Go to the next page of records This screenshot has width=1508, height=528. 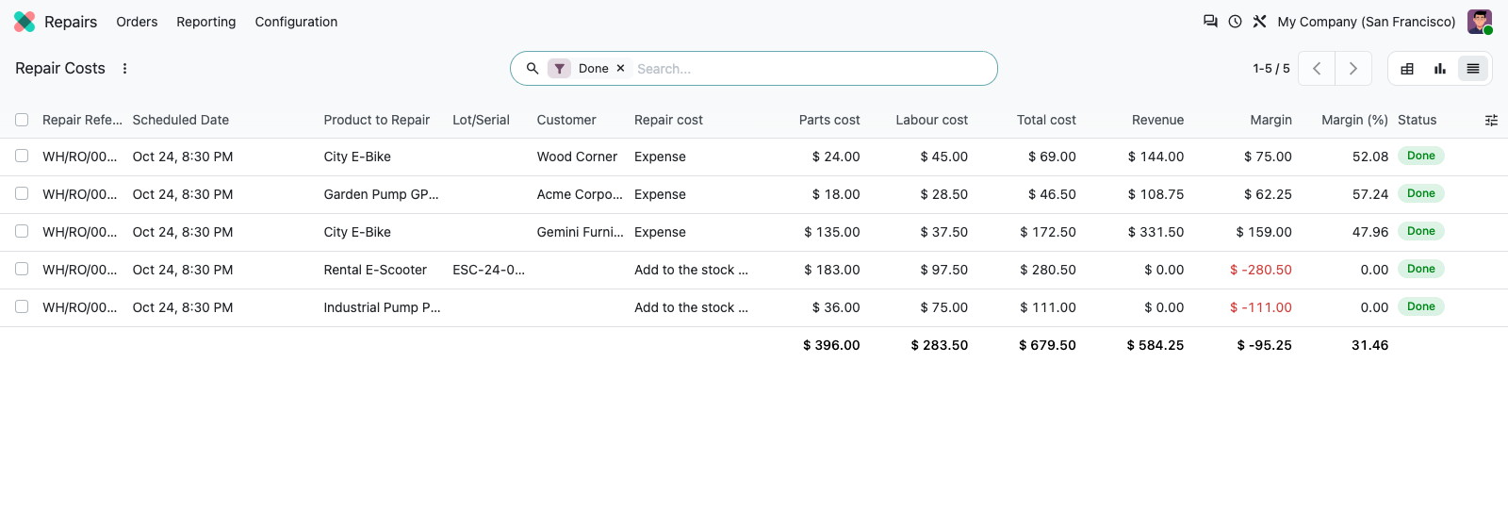(x=1353, y=68)
